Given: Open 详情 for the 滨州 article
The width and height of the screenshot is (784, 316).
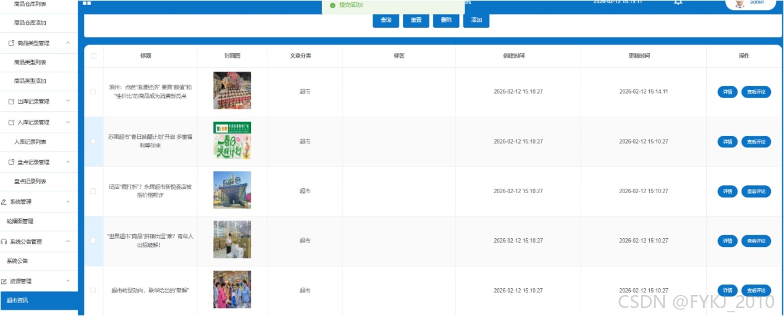Looking at the screenshot, I should (727, 91).
